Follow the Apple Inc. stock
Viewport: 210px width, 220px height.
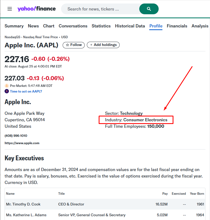(74, 45)
